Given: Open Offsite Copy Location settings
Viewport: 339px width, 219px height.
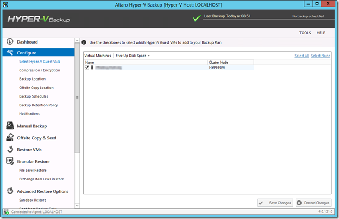Looking at the screenshot, I should pyautogui.click(x=36, y=87).
